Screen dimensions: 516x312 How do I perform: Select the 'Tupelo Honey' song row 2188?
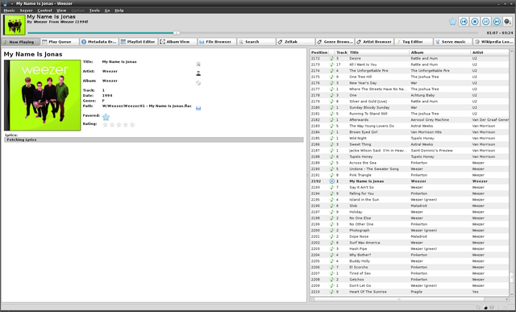pos(410,156)
